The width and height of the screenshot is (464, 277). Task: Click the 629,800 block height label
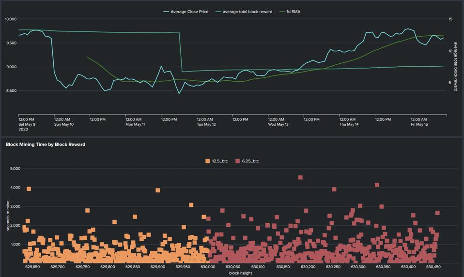coord(108,267)
